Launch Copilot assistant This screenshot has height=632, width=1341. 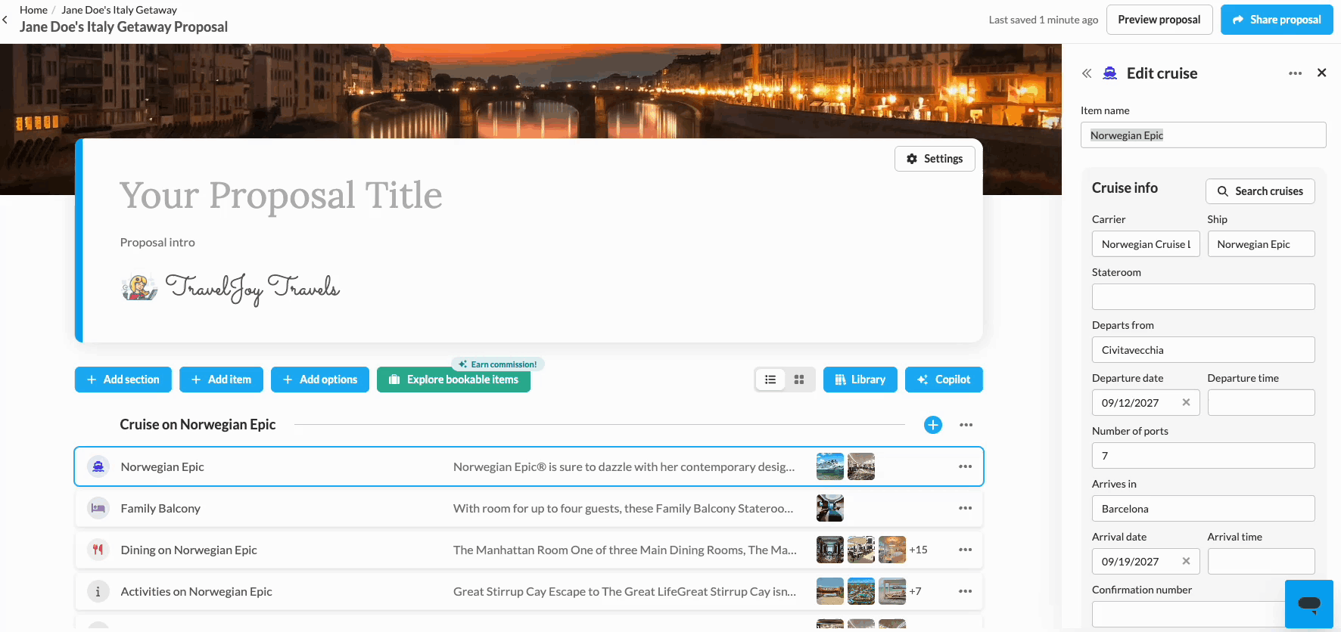944,380
